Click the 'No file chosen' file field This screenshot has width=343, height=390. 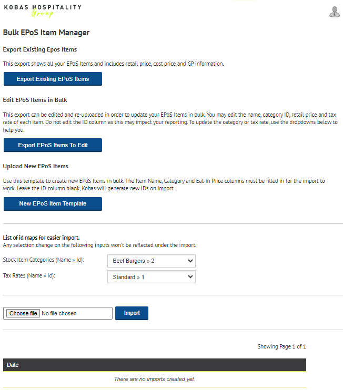click(58, 313)
